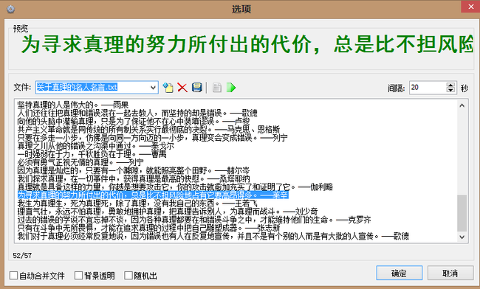Select the line 一时强弱在于力，千秋胜负在于理
The height and width of the screenshot is (289, 480).
[92, 154]
